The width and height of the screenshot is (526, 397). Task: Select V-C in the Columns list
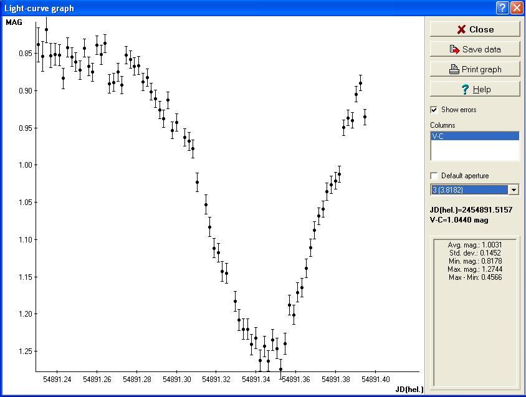click(474, 136)
